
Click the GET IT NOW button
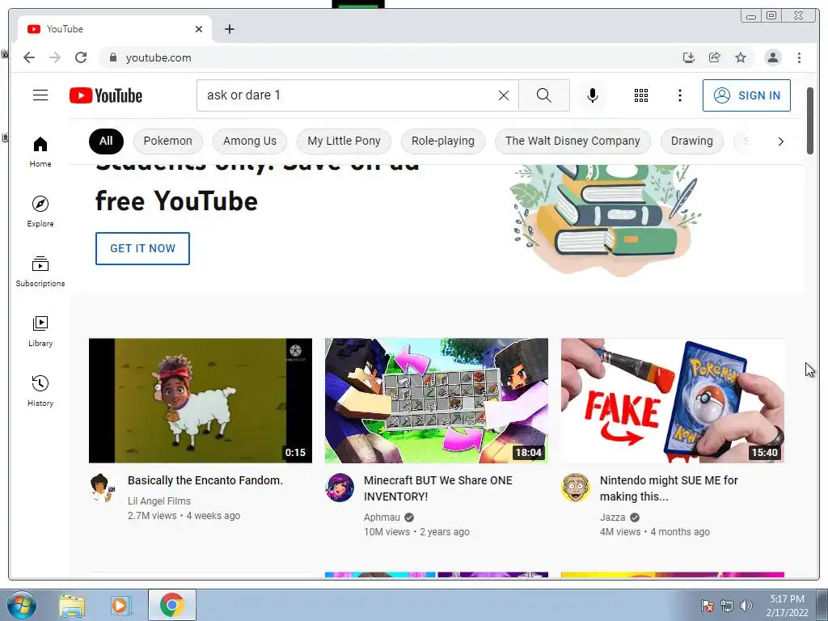click(x=142, y=249)
